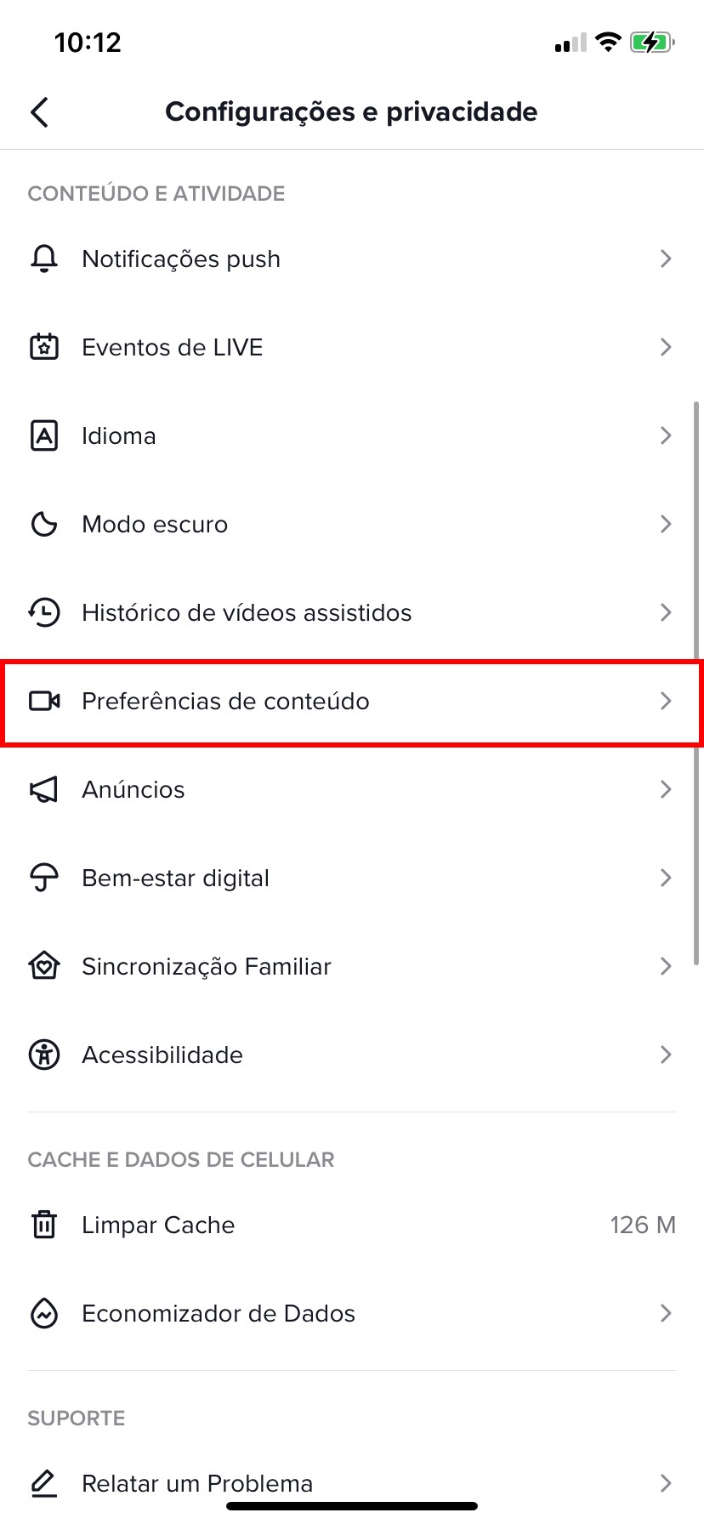Open Histórico de vídeos assistidos
The width and height of the screenshot is (704, 1524).
(x=247, y=612)
